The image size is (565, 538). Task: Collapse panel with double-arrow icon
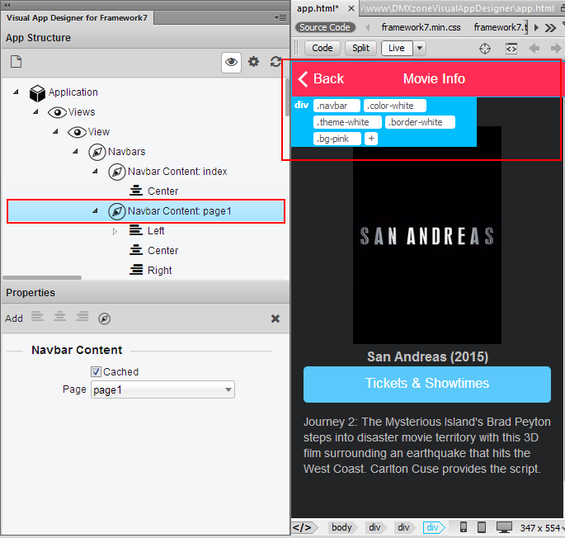[x=7, y=5]
